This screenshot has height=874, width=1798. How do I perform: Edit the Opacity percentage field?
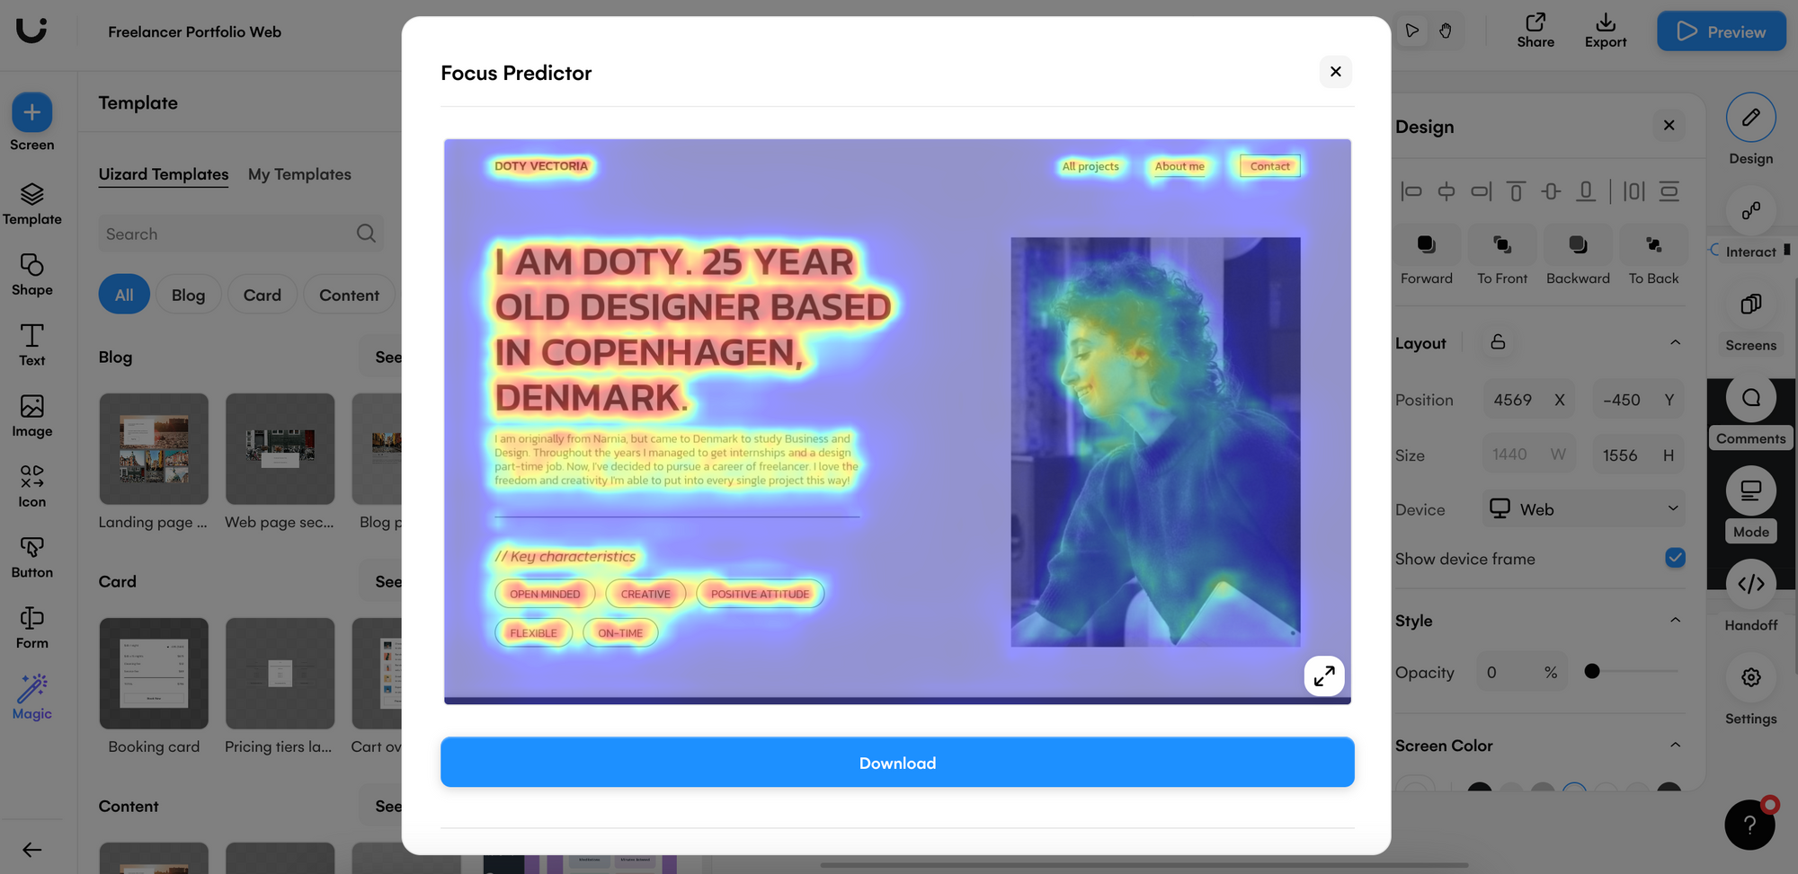pyautogui.click(x=1522, y=672)
